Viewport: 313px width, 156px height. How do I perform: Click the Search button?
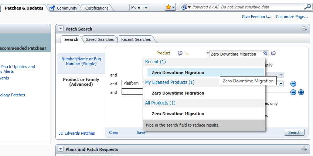coord(294,132)
